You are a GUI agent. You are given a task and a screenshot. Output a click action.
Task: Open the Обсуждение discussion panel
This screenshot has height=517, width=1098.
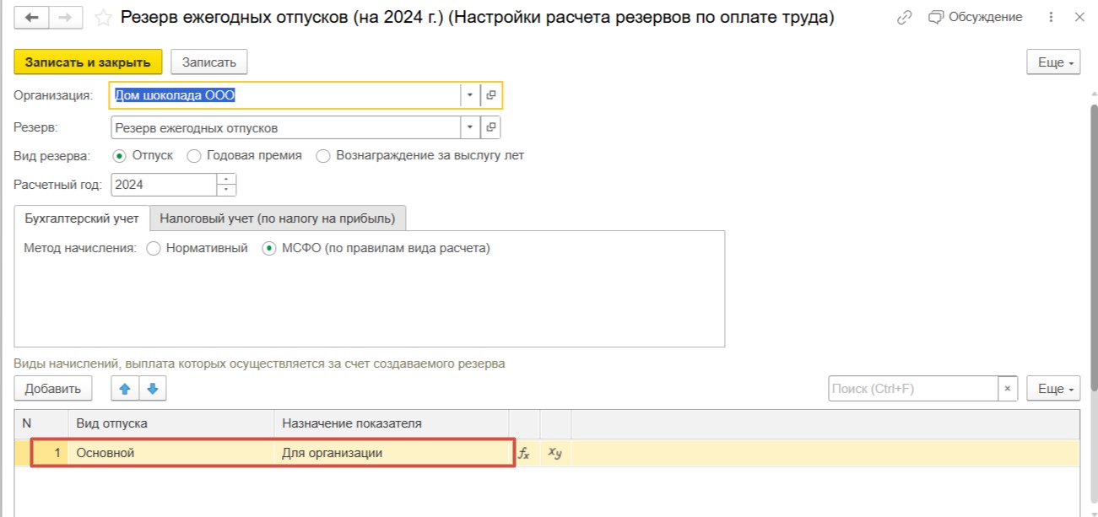[x=975, y=18]
